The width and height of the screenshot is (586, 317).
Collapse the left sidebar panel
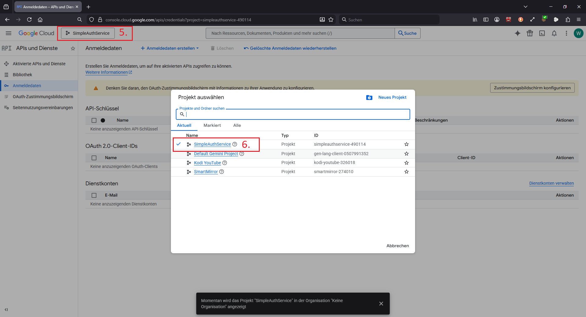point(6,310)
